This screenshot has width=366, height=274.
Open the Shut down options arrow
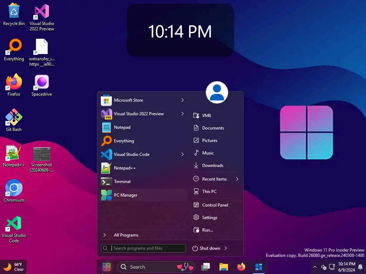[x=226, y=248]
